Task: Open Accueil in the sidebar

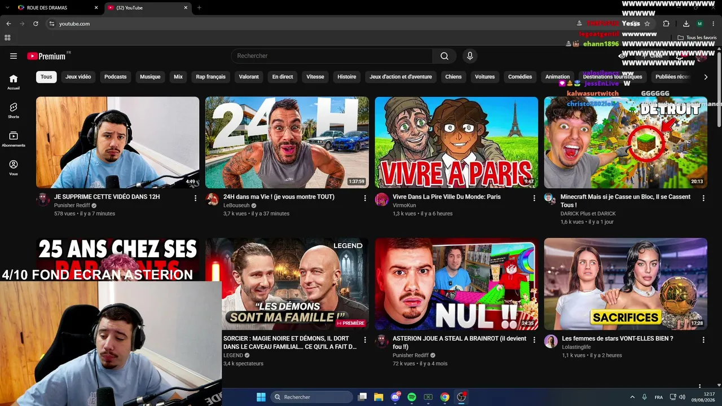Action: [14, 82]
